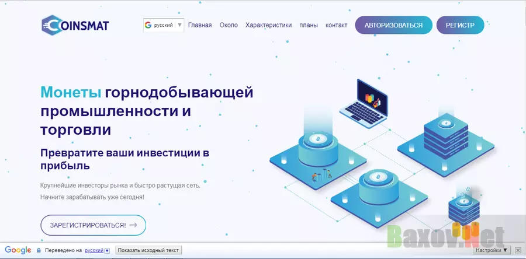Click the Google logo in translate bar

[18, 250]
